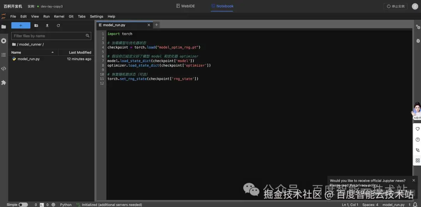Screen dimensions: 421x207
Task: Add a new tab with plus button
Action: click(157, 25)
